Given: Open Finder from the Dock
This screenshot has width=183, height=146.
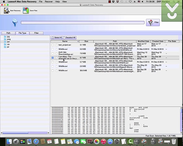Looking at the screenshot, I should pyautogui.click(x=9, y=141).
